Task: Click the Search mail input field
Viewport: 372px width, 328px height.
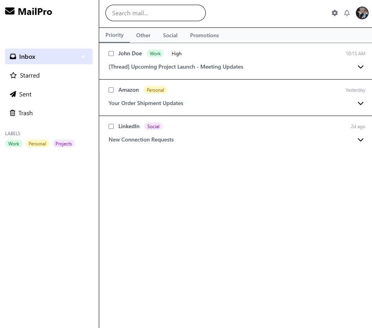Action: coord(156,13)
